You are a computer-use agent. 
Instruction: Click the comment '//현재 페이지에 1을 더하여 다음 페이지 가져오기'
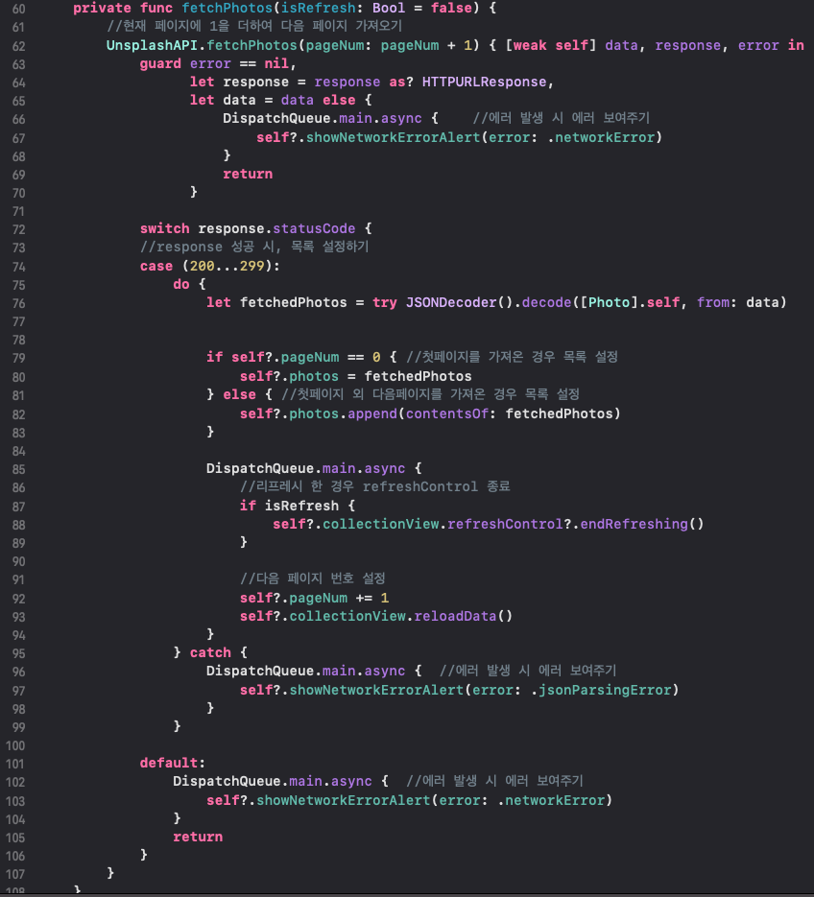coord(254,26)
